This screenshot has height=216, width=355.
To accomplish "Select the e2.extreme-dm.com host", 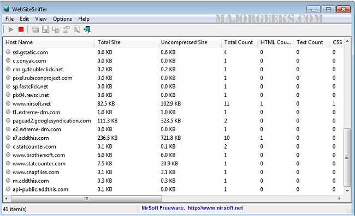I will point(37,129).
